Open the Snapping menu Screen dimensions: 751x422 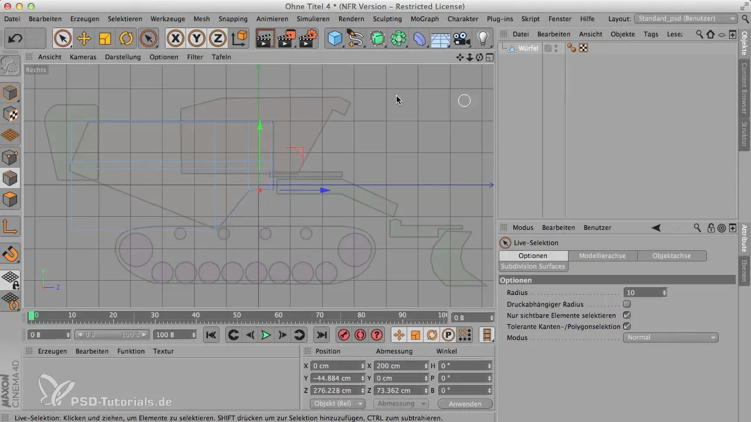coord(233,19)
